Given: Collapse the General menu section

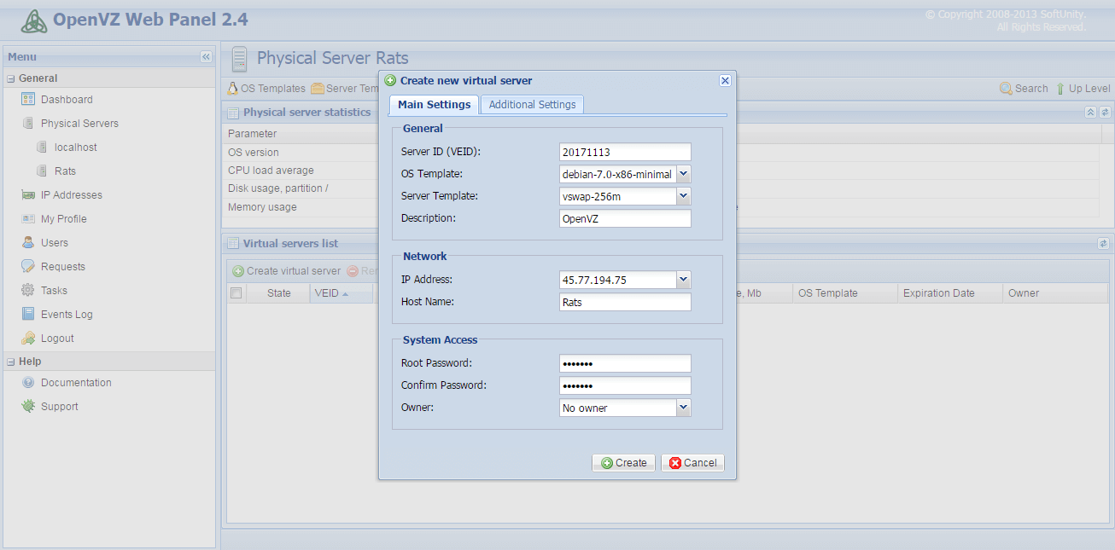Looking at the screenshot, I should [11, 78].
